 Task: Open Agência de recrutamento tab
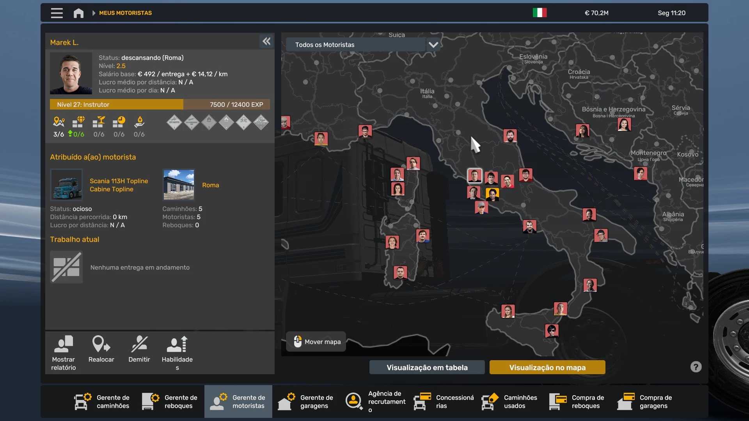tap(375, 402)
